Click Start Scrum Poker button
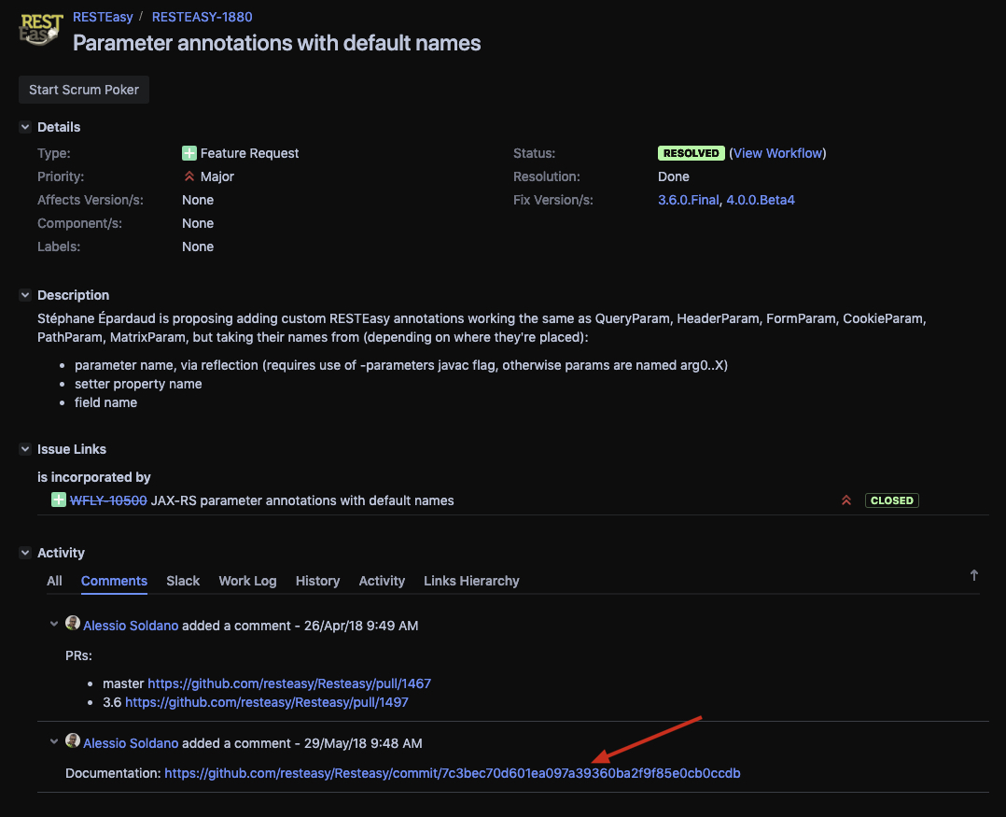 (x=84, y=90)
